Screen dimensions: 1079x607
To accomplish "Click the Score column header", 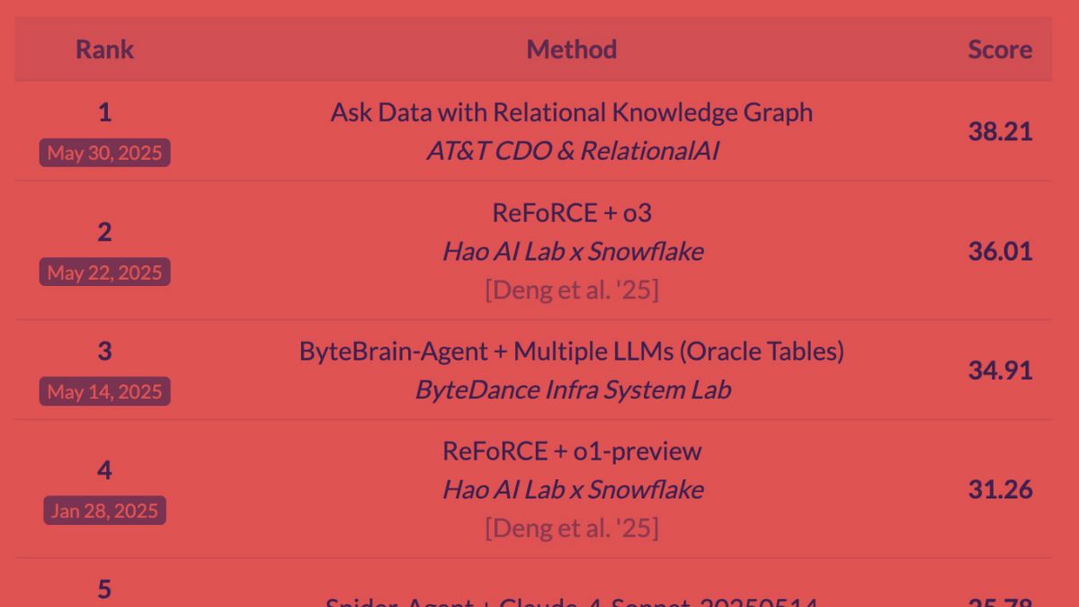I will [x=999, y=49].
